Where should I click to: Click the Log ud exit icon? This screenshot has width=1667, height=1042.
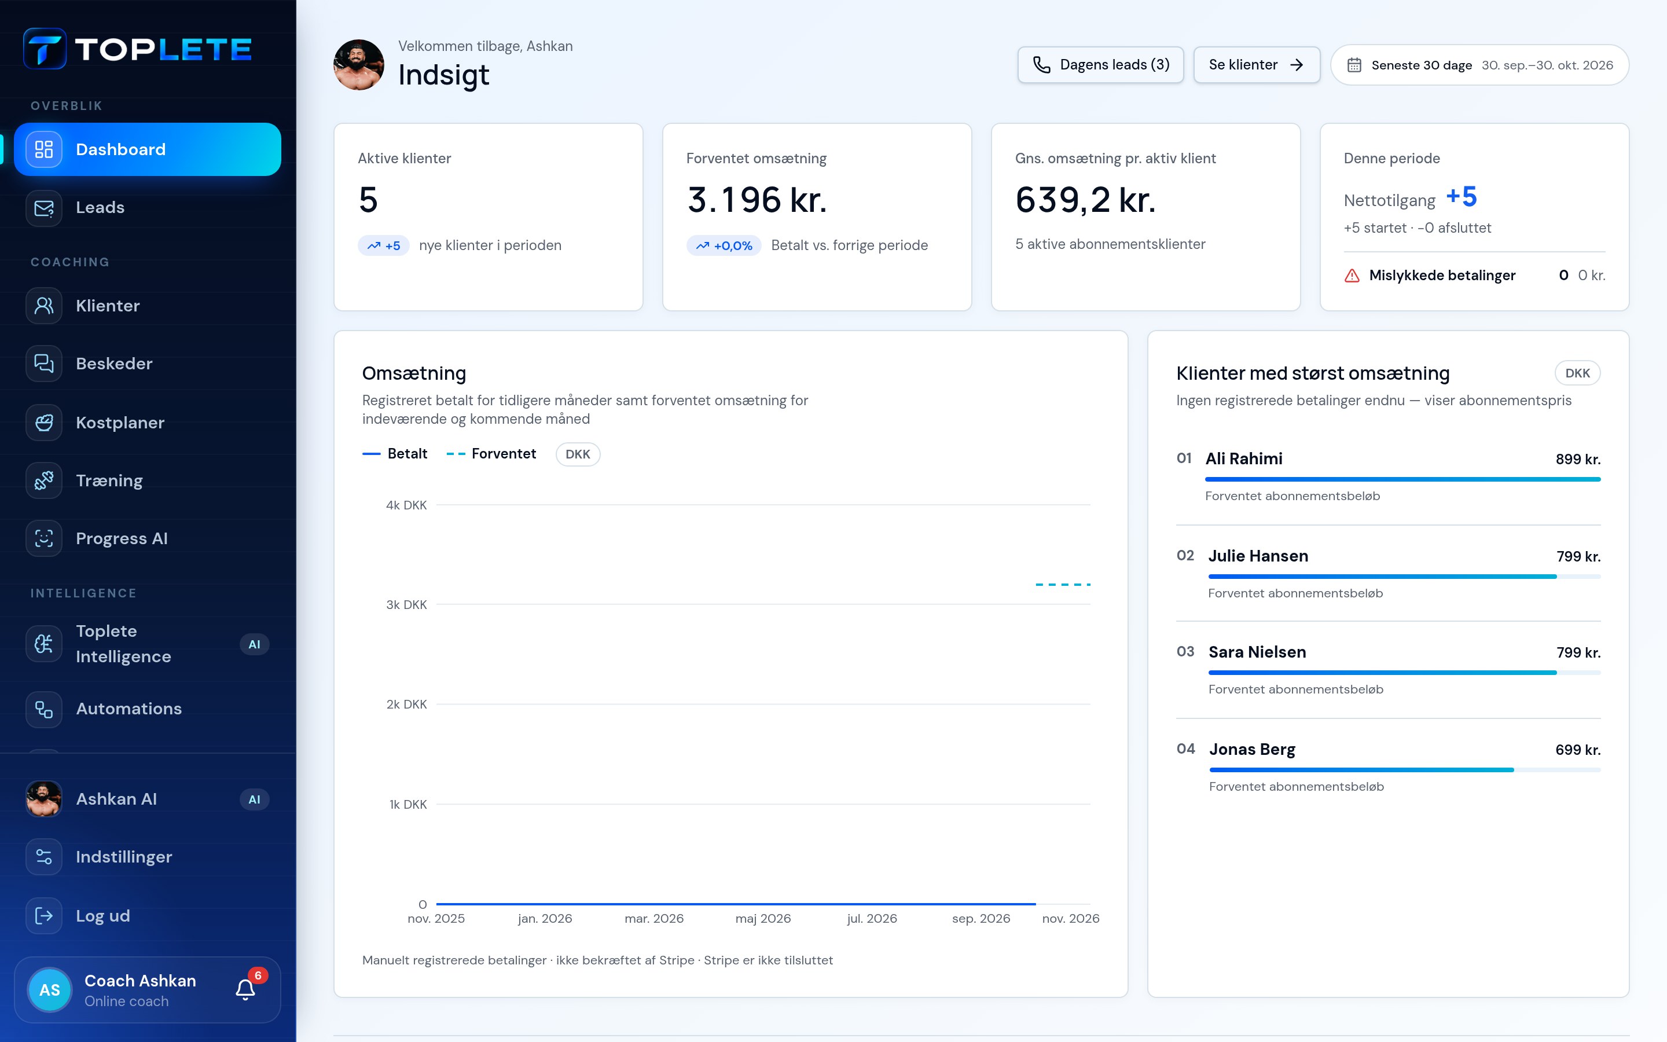click(x=44, y=915)
